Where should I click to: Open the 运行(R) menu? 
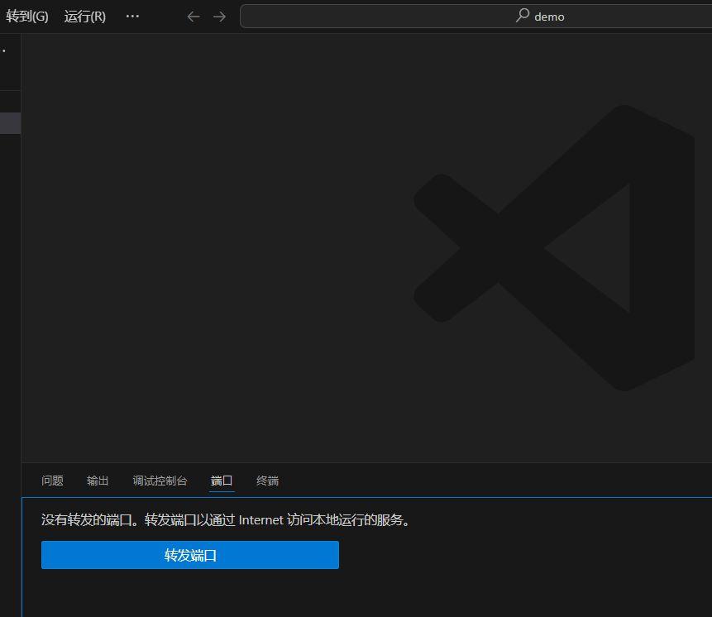[85, 17]
